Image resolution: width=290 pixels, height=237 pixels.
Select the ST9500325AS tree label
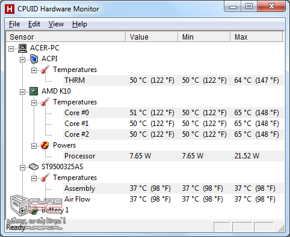[x=62, y=167]
